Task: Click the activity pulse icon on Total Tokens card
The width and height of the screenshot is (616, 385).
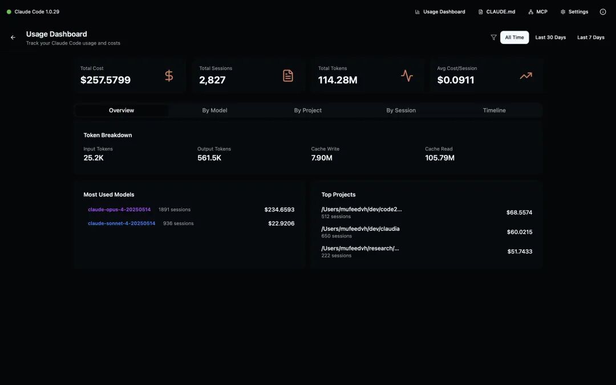Action: [407, 75]
